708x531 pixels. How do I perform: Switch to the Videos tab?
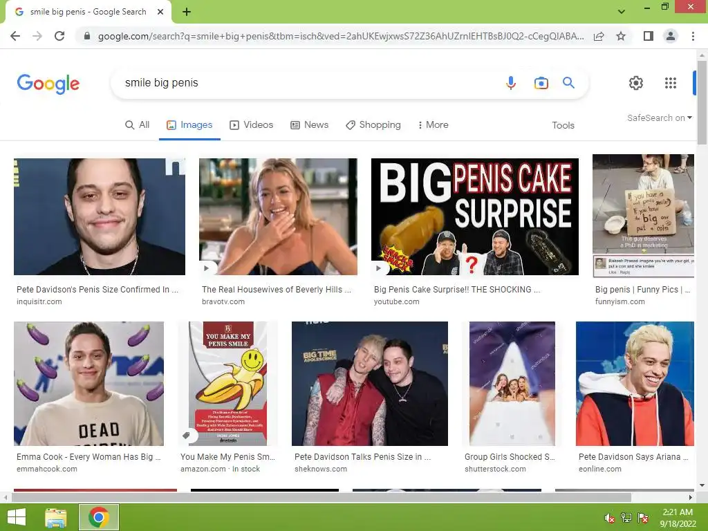(252, 125)
